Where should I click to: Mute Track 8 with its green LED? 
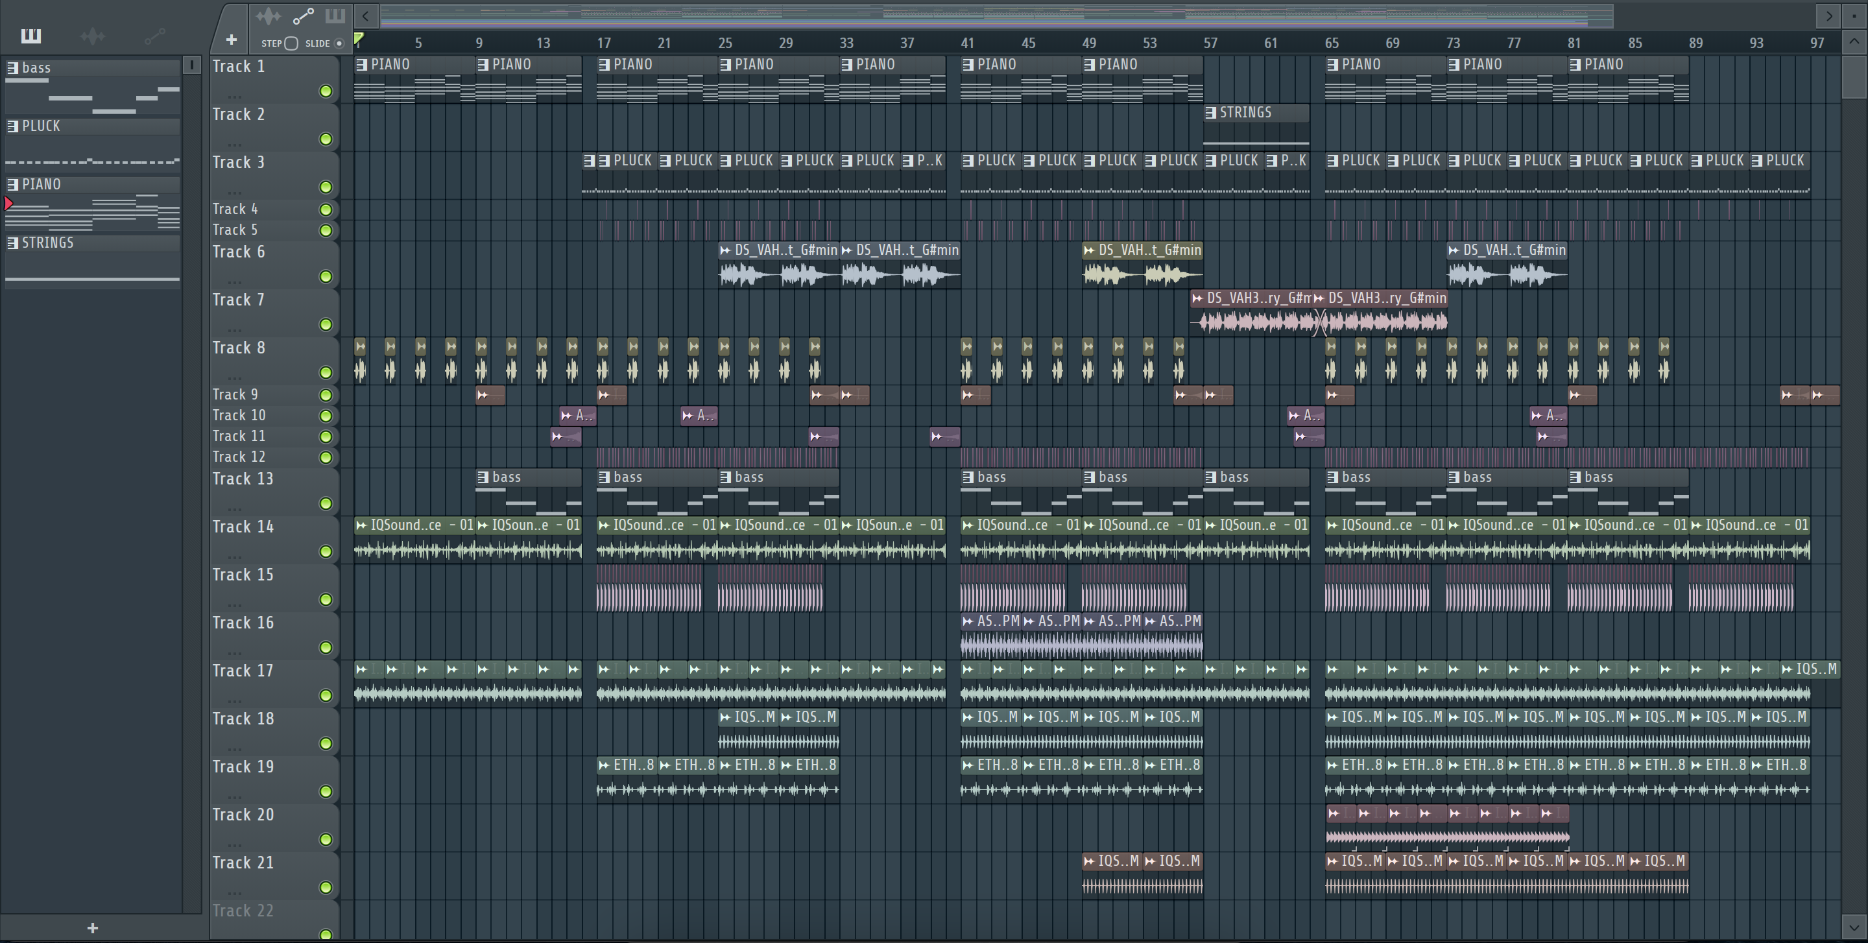[326, 372]
